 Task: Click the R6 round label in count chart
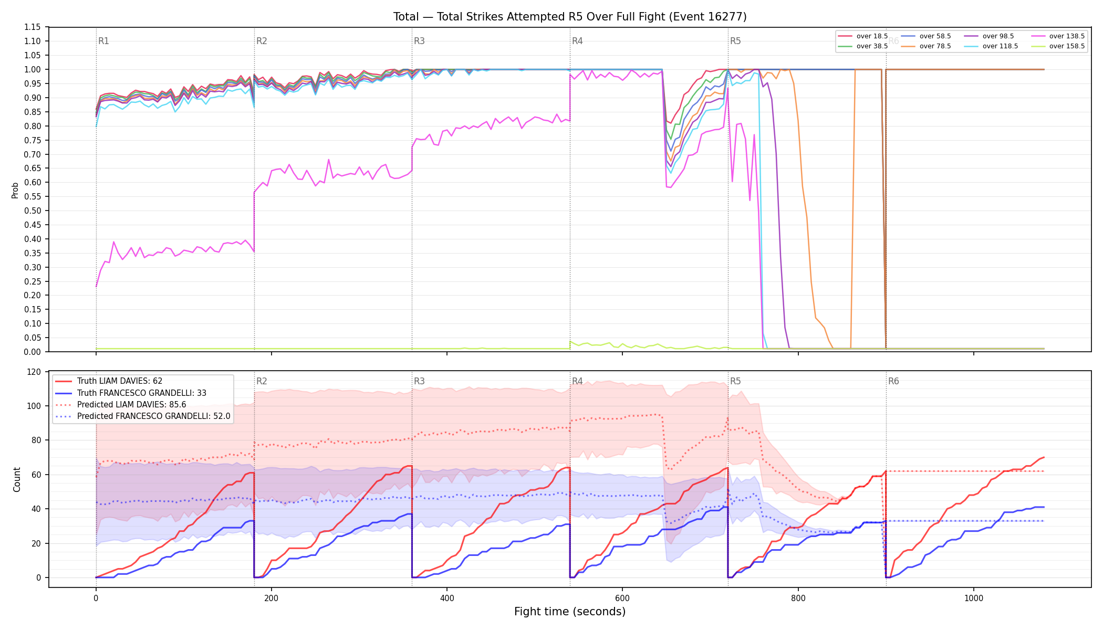pyautogui.click(x=893, y=381)
